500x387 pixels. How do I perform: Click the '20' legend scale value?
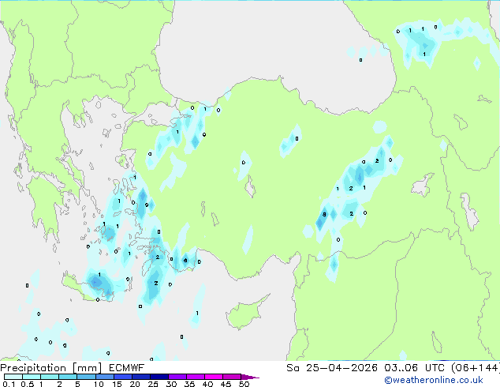point(135,384)
